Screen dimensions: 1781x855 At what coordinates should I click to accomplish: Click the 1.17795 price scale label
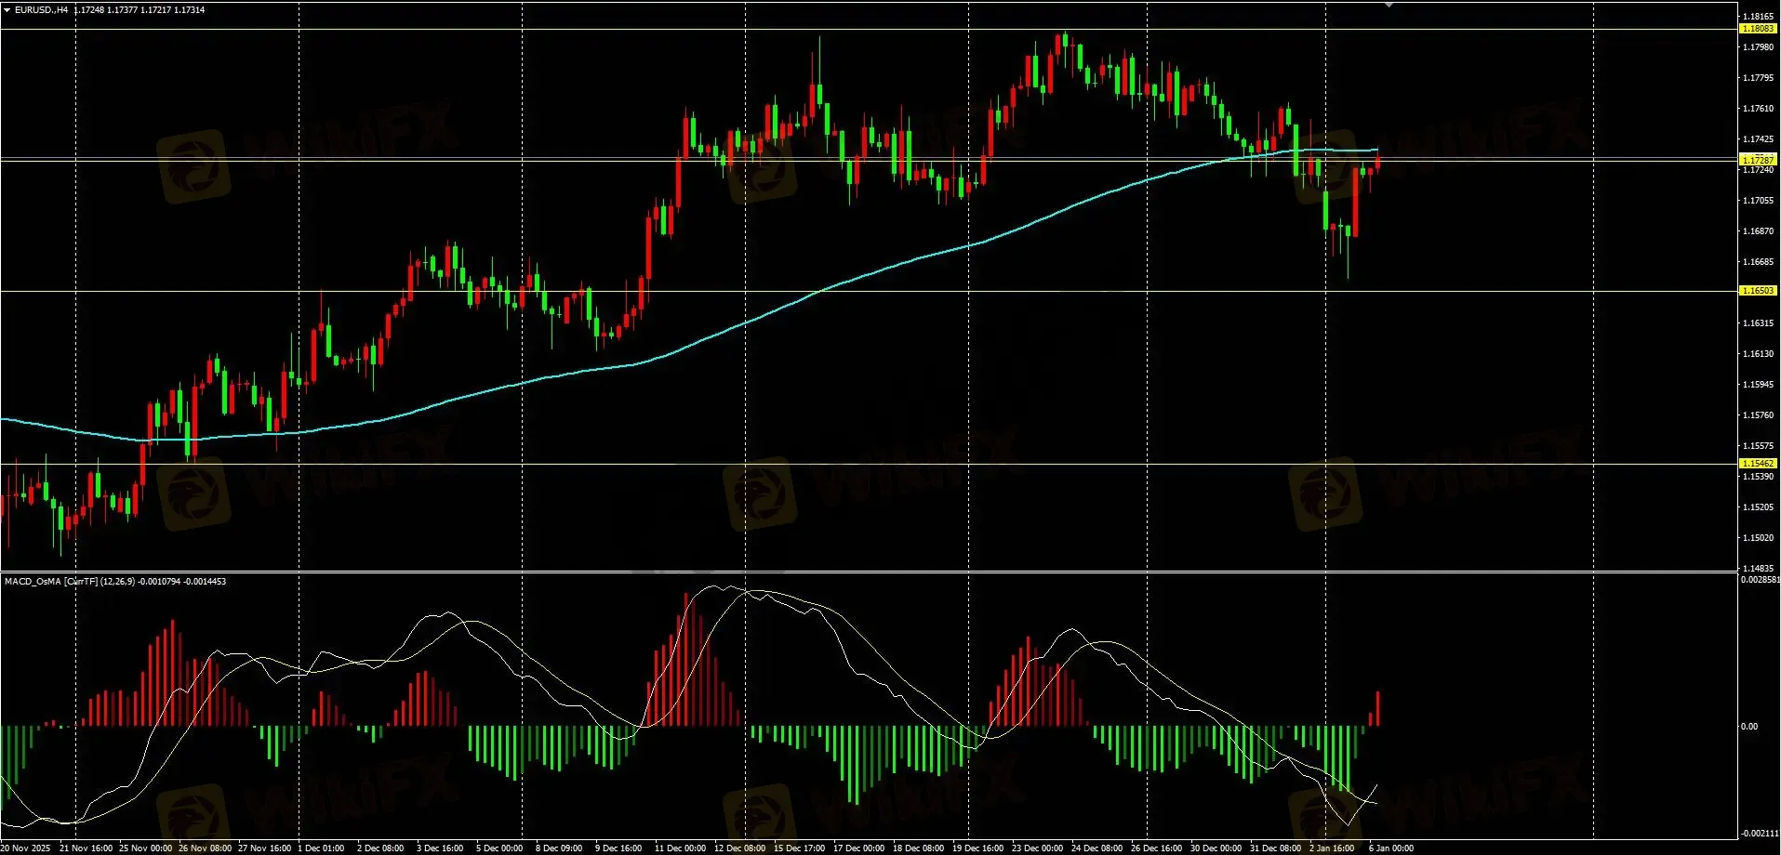click(x=1758, y=78)
